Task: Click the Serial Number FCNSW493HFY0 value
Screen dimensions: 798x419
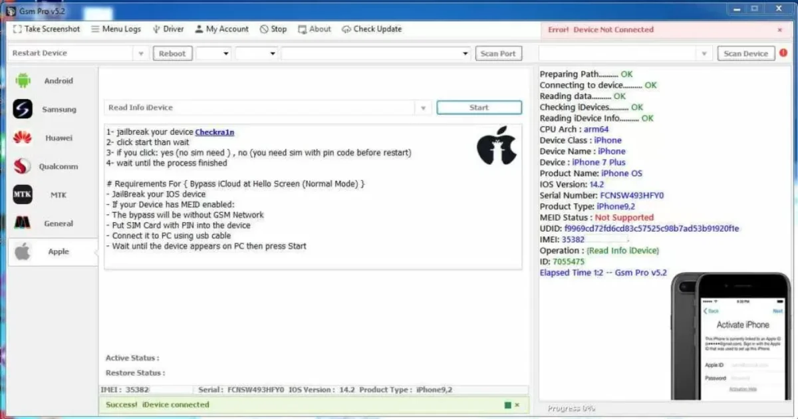Action: coord(632,196)
